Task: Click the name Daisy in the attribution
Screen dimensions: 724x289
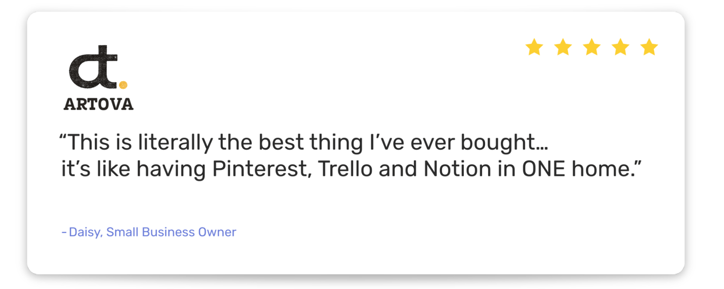Action: tap(84, 232)
